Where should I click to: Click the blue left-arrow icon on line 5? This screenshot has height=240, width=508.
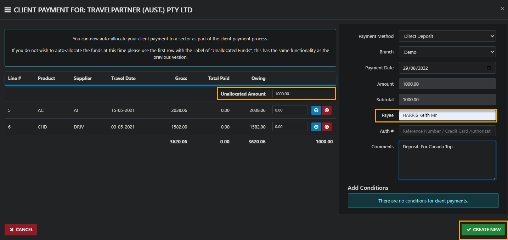click(316, 110)
